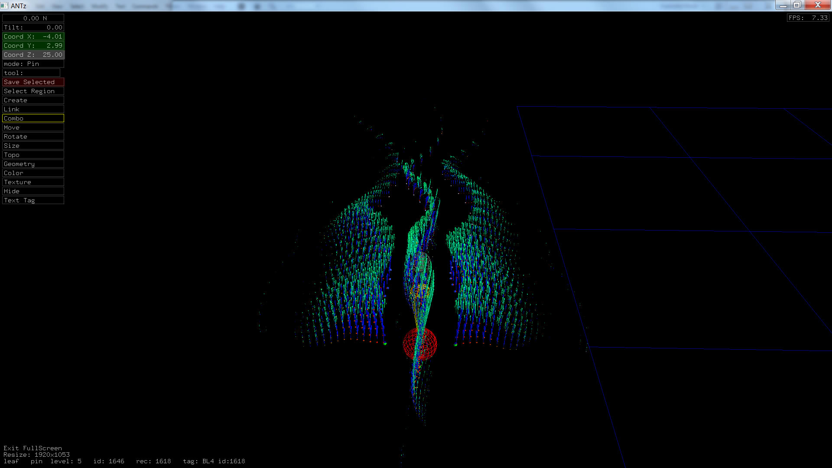Choose Select Region tool
Screen dimensions: 832x468
coord(33,91)
